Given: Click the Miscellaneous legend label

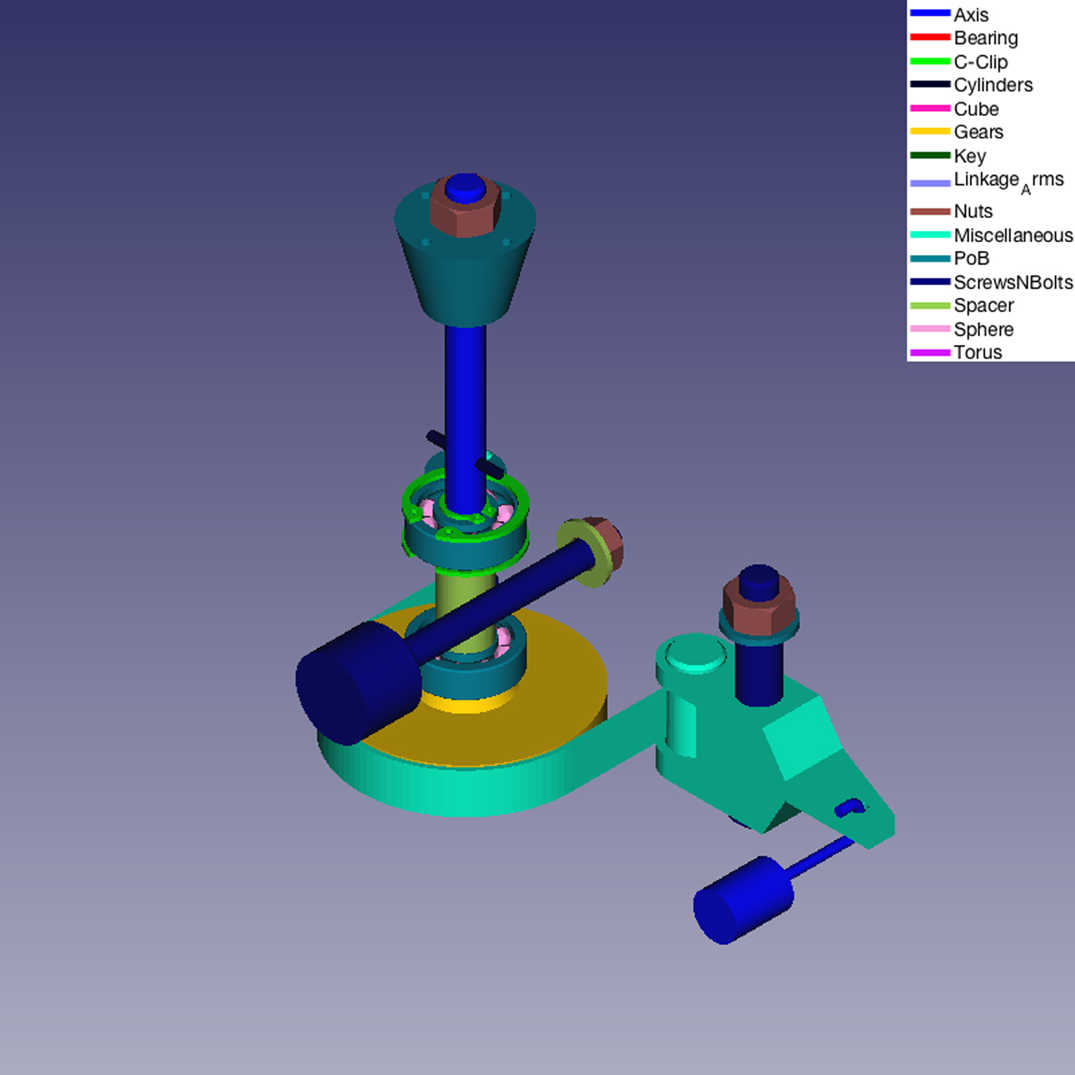Looking at the screenshot, I should coord(1013,235).
